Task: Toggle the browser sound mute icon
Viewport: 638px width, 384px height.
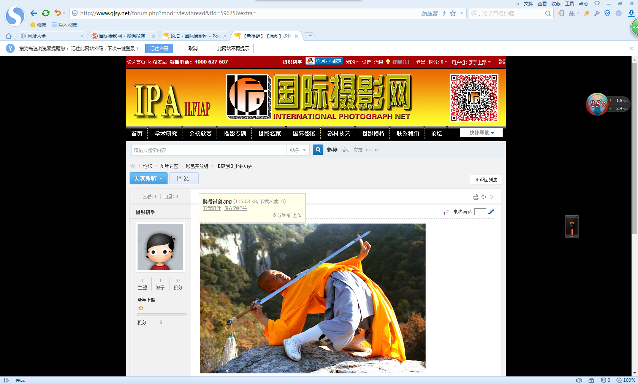Action: (x=579, y=380)
